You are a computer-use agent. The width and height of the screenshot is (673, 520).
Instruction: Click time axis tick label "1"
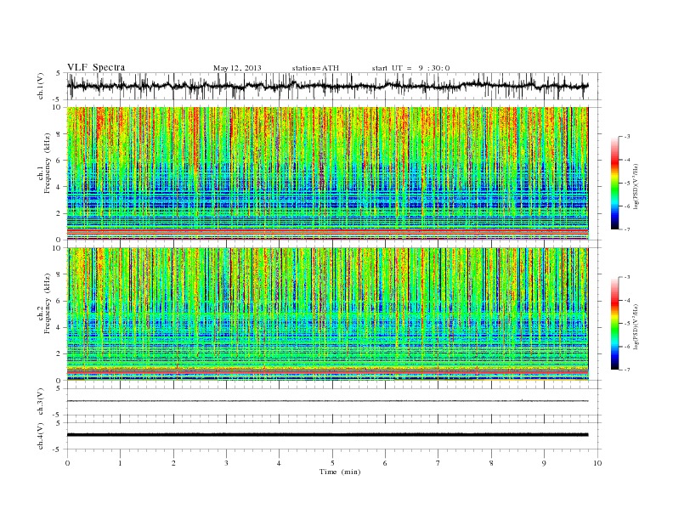point(121,463)
